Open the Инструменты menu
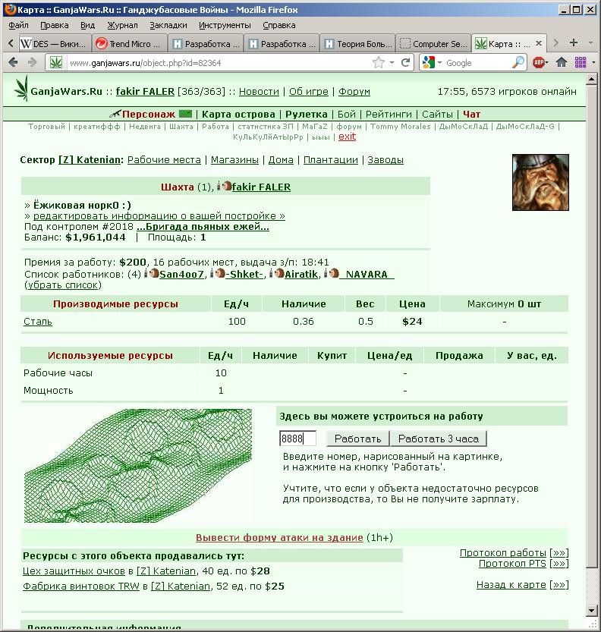 (x=225, y=25)
